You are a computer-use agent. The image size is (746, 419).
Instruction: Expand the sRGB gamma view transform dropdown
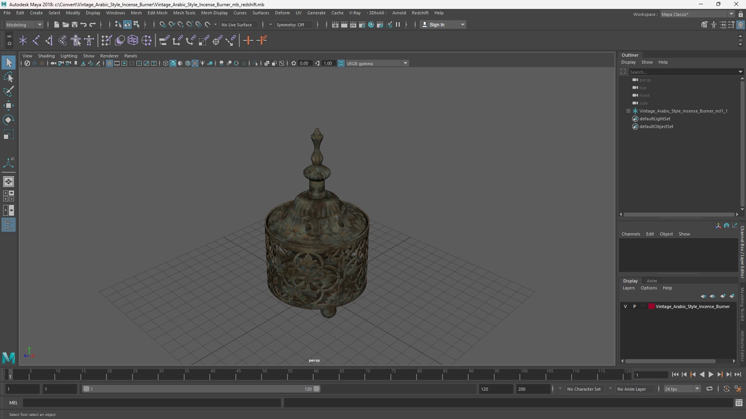tap(405, 63)
